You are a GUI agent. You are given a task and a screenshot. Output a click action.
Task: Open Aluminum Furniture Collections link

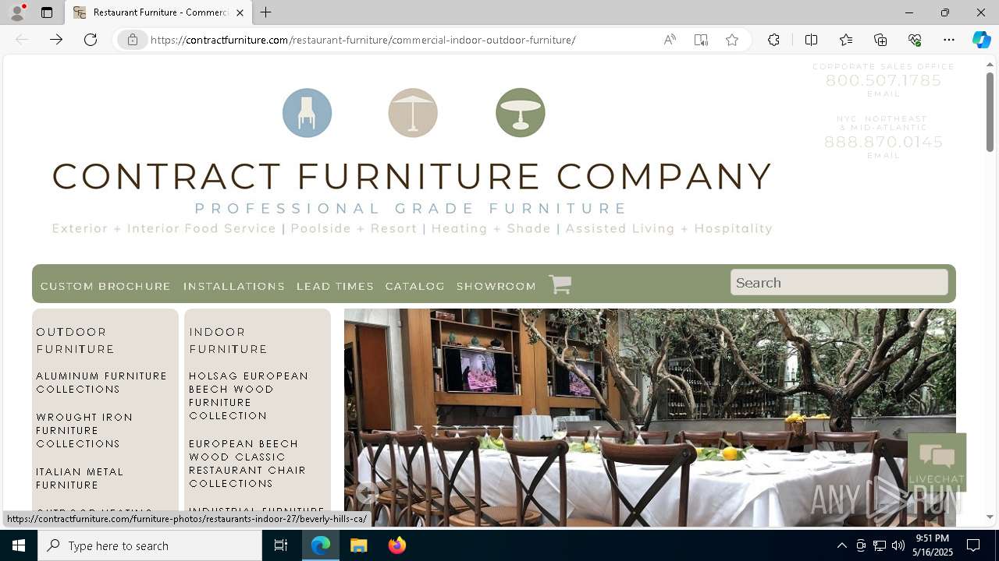(101, 383)
